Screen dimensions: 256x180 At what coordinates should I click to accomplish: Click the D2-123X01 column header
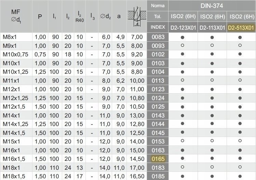click(x=183, y=28)
